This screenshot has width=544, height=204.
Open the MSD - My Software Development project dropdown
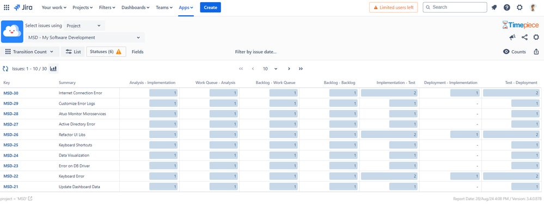tap(85, 38)
